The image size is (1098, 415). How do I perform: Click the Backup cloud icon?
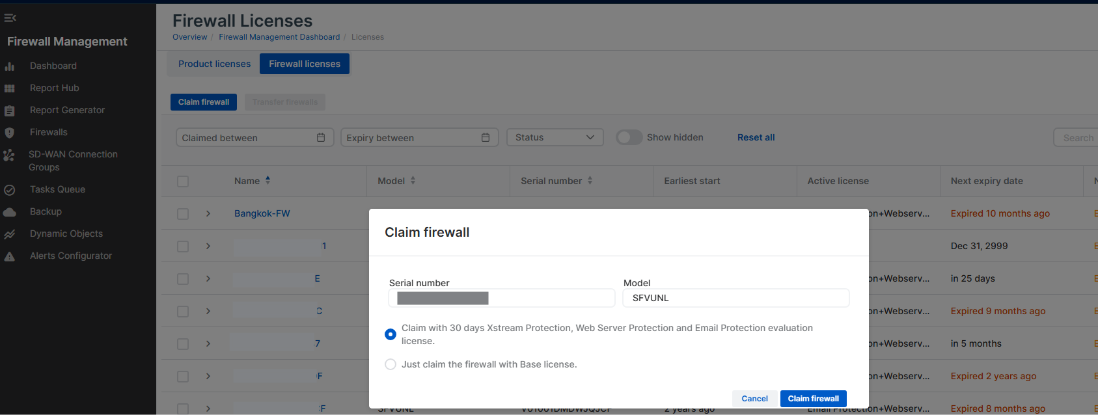[10, 212]
